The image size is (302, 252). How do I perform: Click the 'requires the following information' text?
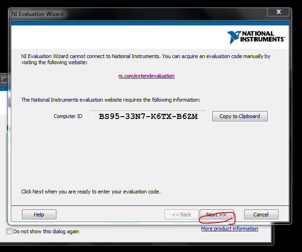[x=162, y=100]
